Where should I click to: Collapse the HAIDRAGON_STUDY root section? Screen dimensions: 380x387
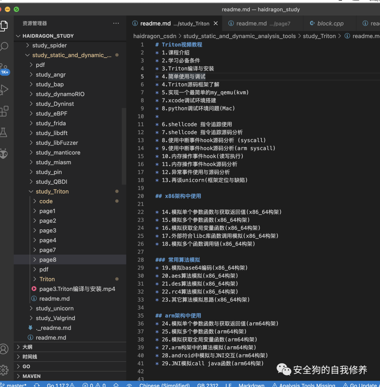coord(70,36)
